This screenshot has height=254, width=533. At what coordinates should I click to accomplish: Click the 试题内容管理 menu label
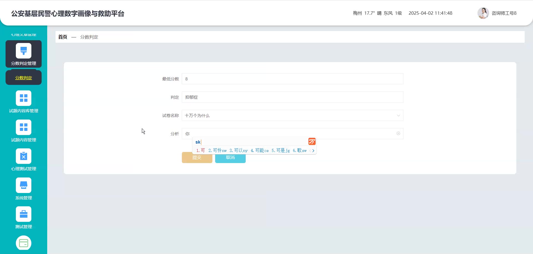pos(24,140)
